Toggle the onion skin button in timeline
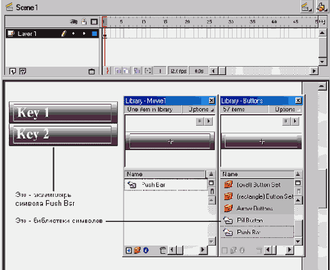This screenshot has height=270, width=330. click(119, 71)
